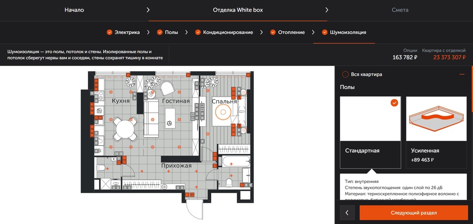Select the Вся квартира radio button

tap(345, 74)
